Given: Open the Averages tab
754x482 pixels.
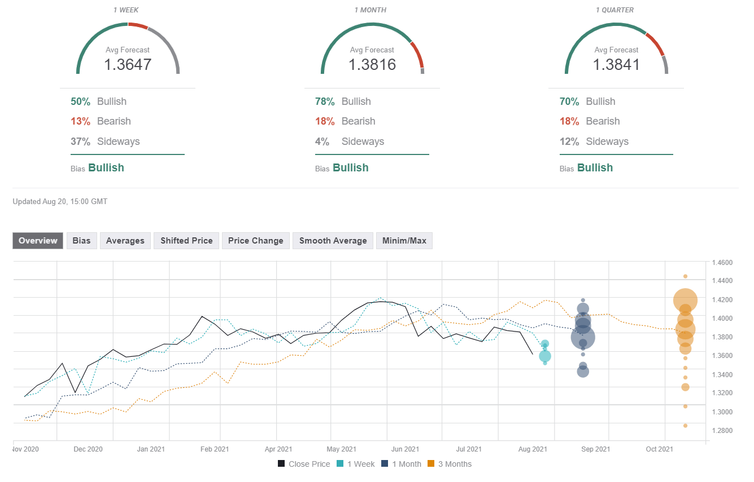Looking at the screenshot, I should (125, 241).
